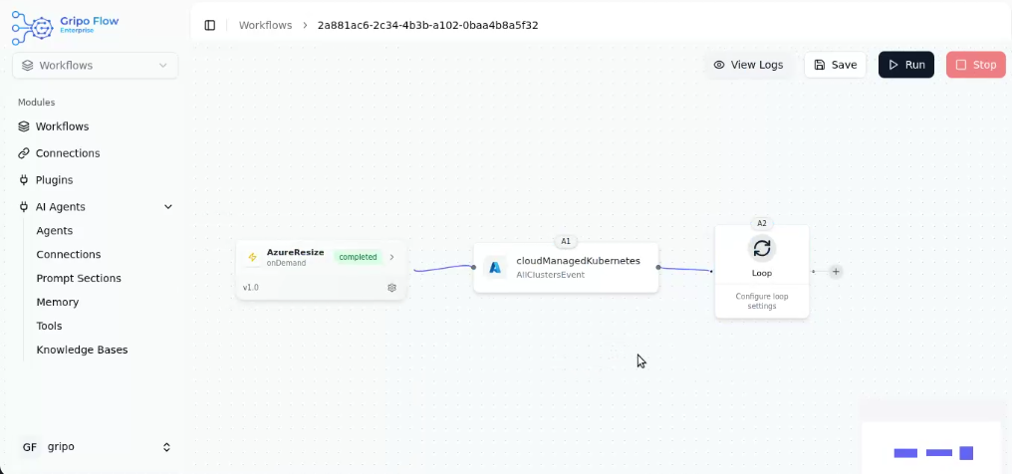Image resolution: width=1012 pixels, height=474 pixels.
Task: Expand the AzureResize node chevron
Action: pyautogui.click(x=392, y=257)
